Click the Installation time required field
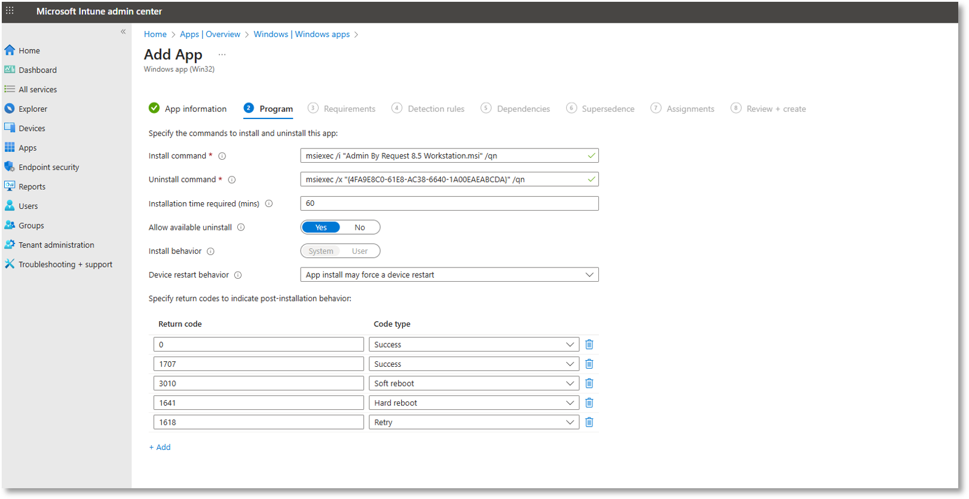Screen dimensions: 969x499 pos(450,203)
